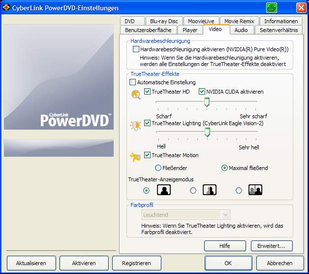Open the Movie Remix tab
The image size is (309, 274).
(x=239, y=21)
